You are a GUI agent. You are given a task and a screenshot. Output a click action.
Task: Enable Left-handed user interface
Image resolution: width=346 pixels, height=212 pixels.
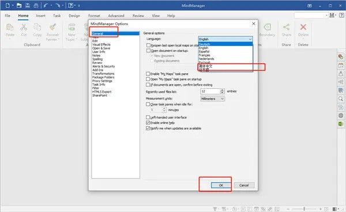(x=148, y=118)
